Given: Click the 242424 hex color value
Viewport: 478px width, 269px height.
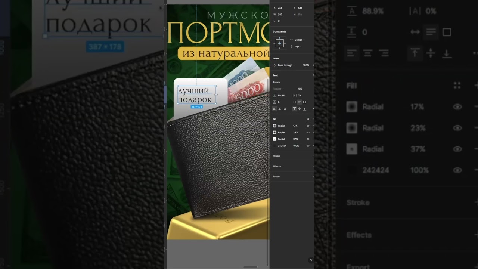Looking at the screenshot, I should [282, 146].
